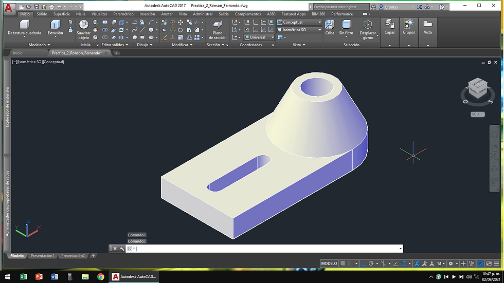
Task: Click the search binoculars icon
Action: click(x=373, y=7)
